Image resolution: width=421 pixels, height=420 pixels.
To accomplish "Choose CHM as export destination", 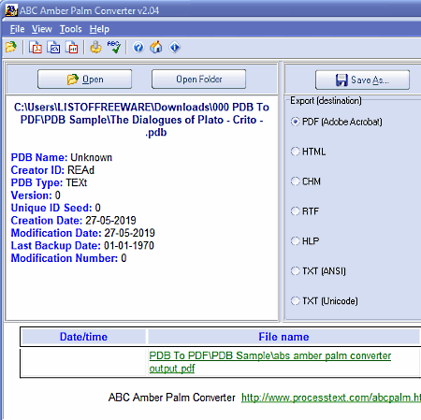I will click(306, 181).
